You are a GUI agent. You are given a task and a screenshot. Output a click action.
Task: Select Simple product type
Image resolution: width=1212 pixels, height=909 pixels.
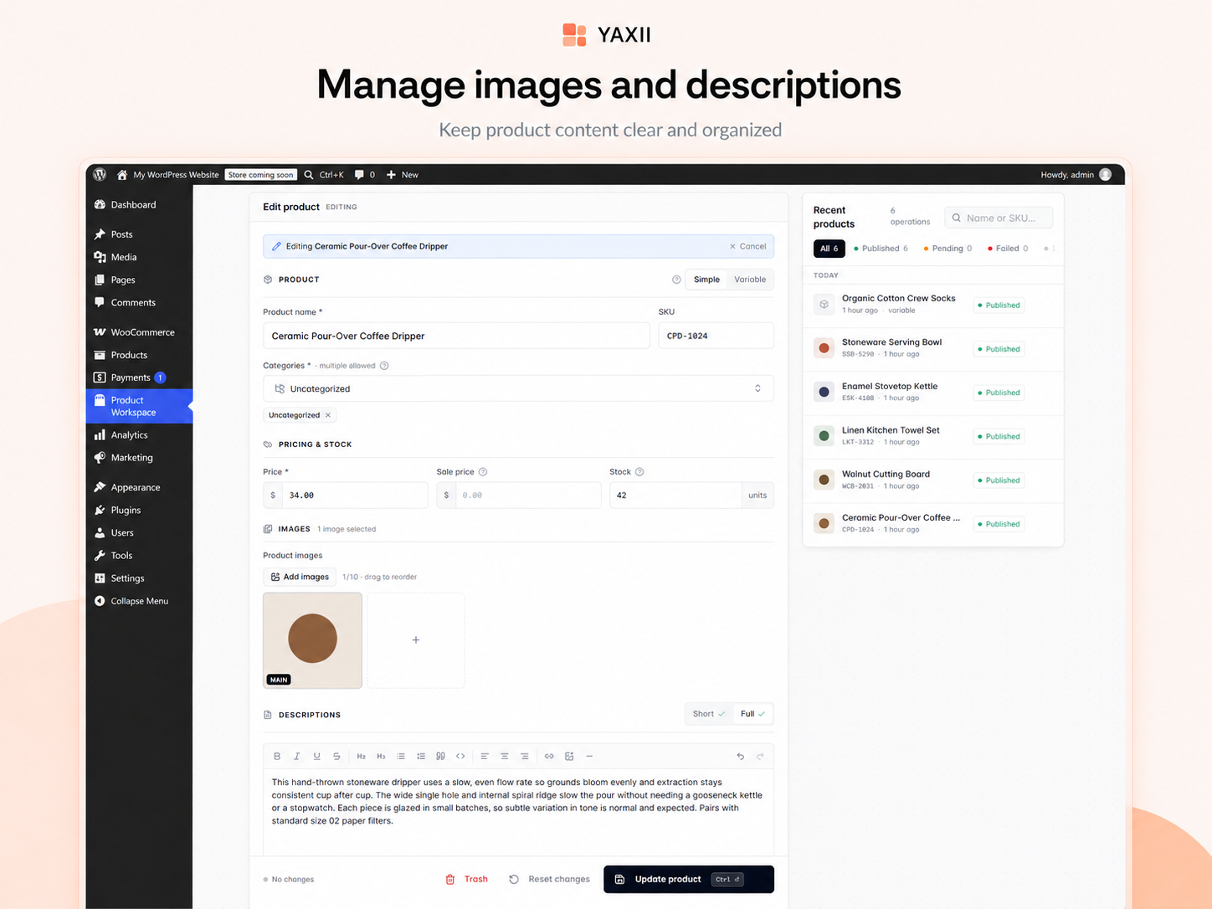pyautogui.click(x=706, y=280)
